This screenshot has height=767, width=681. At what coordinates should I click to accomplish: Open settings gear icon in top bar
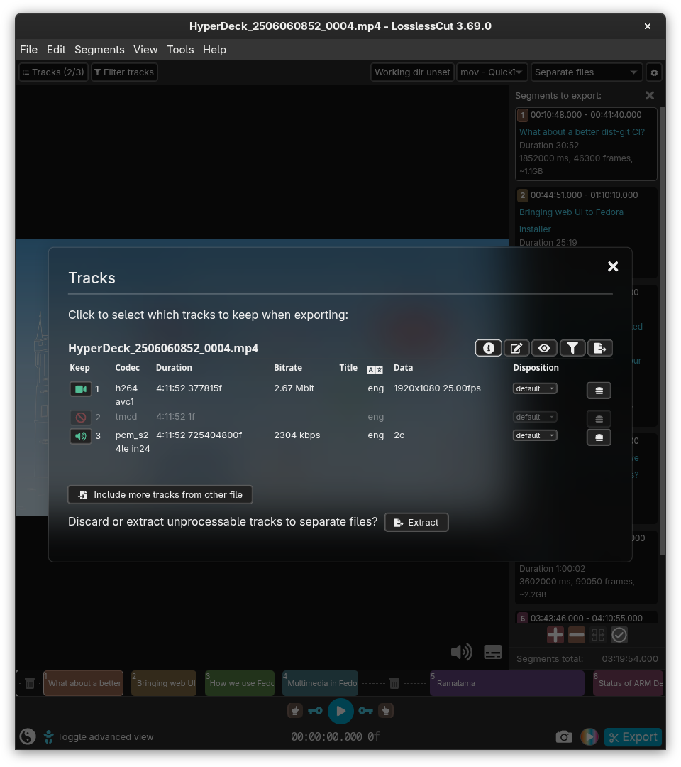click(x=654, y=72)
